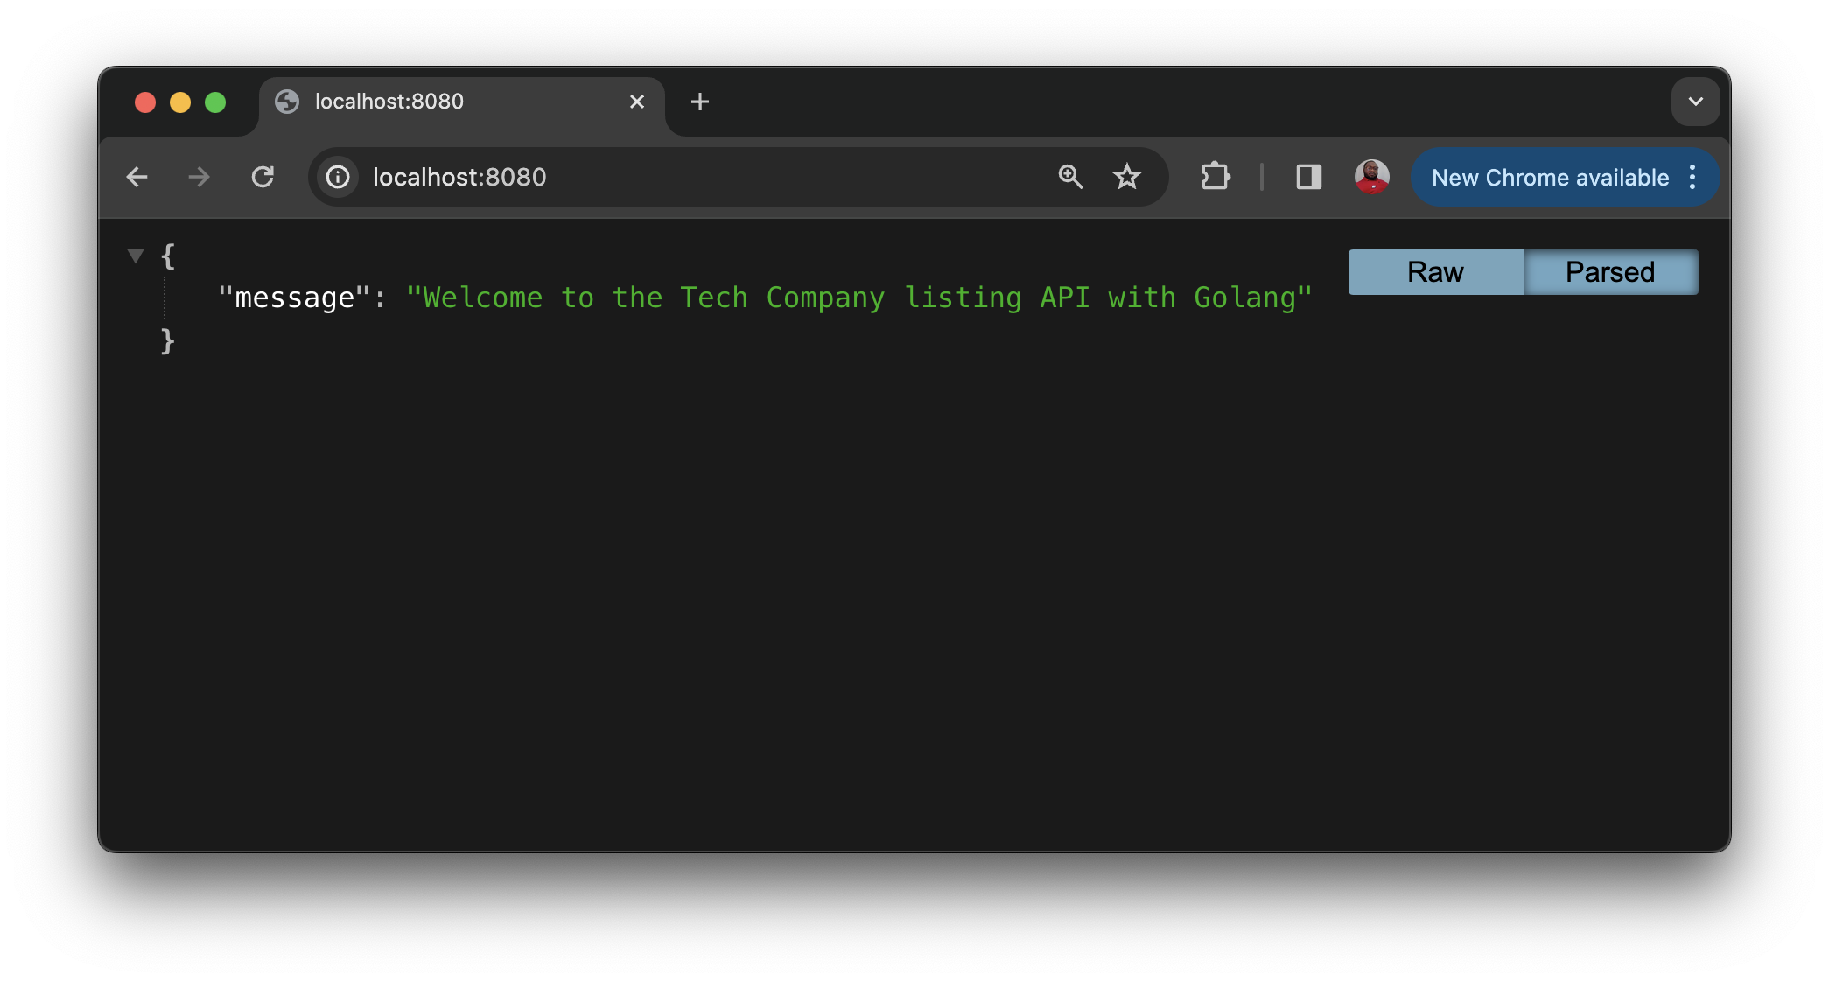Click the profile avatar picture

click(x=1370, y=177)
